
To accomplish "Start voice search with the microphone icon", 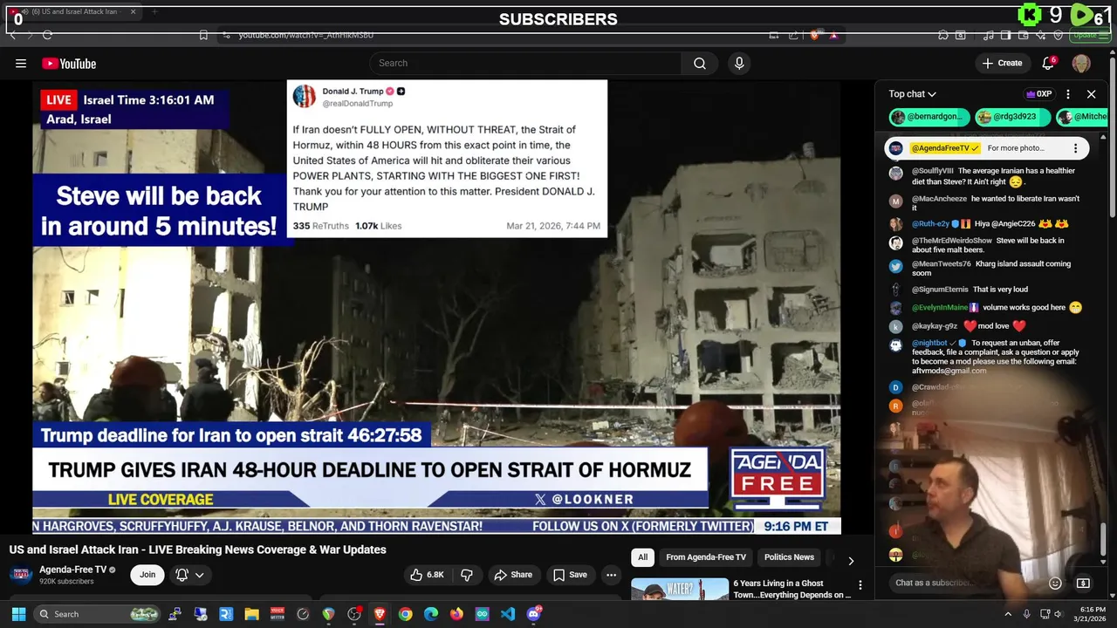I will 739,63.
